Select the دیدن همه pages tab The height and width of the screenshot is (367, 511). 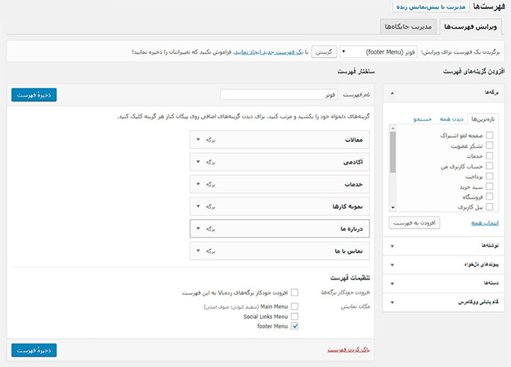pyautogui.click(x=451, y=119)
